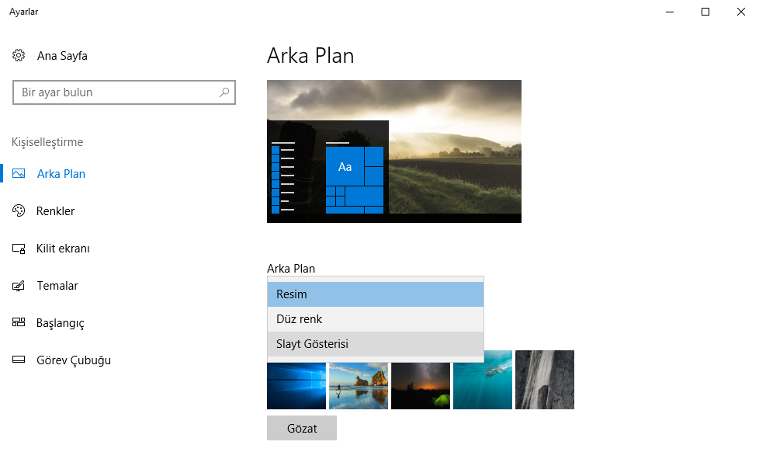The image size is (759, 466).
Task: Select the underwater swimmer wallpaper thumbnail
Action: (483, 384)
